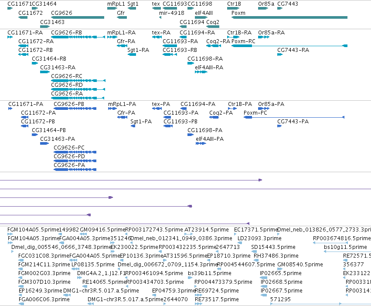Click the CG11698-RA transcript label
The width and height of the screenshot is (371, 306).
pyautogui.click(x=205, y=59)
